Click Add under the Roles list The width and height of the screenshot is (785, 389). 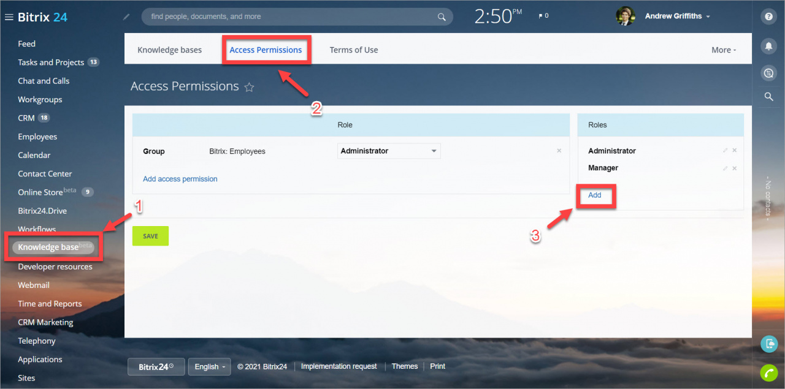[x=595, y=195]
